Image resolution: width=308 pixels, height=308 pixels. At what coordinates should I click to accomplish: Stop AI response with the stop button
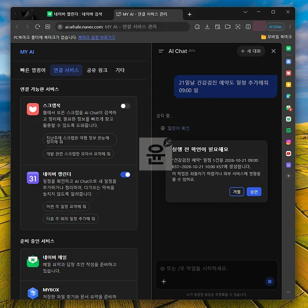coord(270,281)
